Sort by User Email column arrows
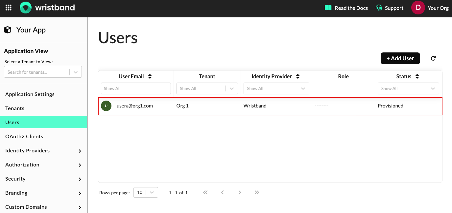 (150, 76)
